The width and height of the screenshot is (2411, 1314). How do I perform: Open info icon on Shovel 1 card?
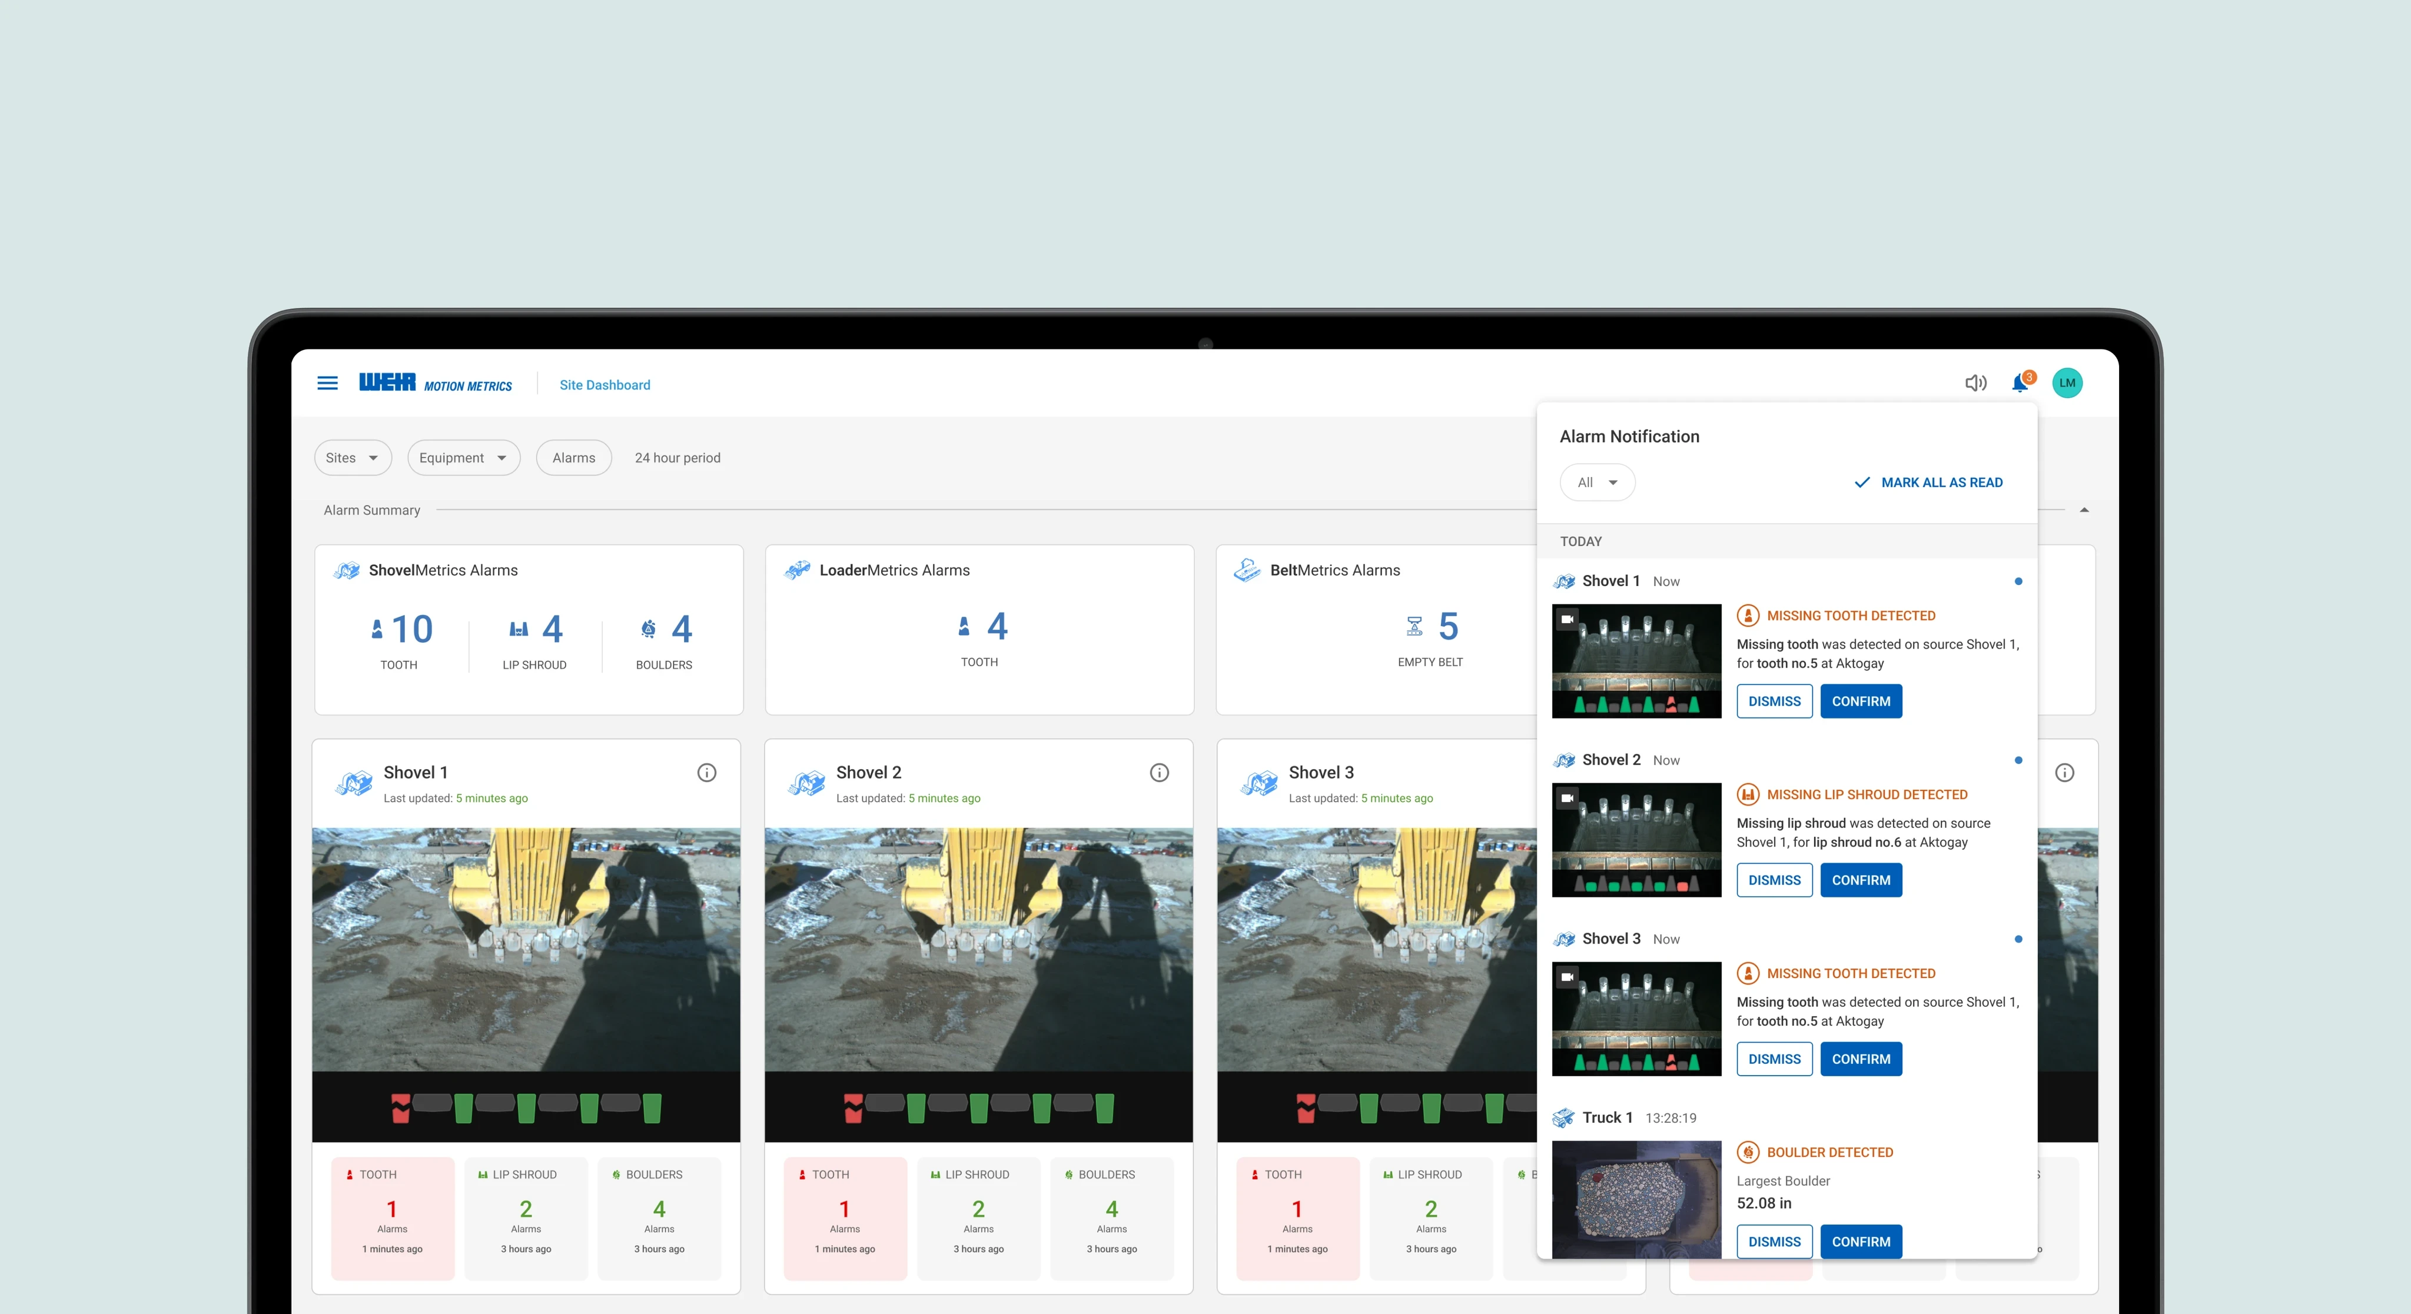click(x=706, y=773)
